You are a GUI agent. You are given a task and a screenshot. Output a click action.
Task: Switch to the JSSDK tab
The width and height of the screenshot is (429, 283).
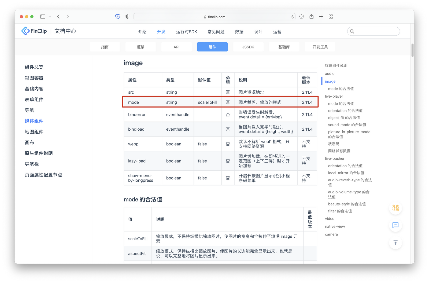tap(248, 47)
